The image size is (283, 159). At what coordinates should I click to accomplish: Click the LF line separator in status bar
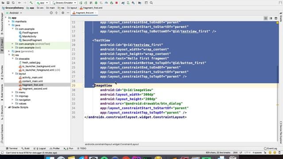tap(241, 153)
